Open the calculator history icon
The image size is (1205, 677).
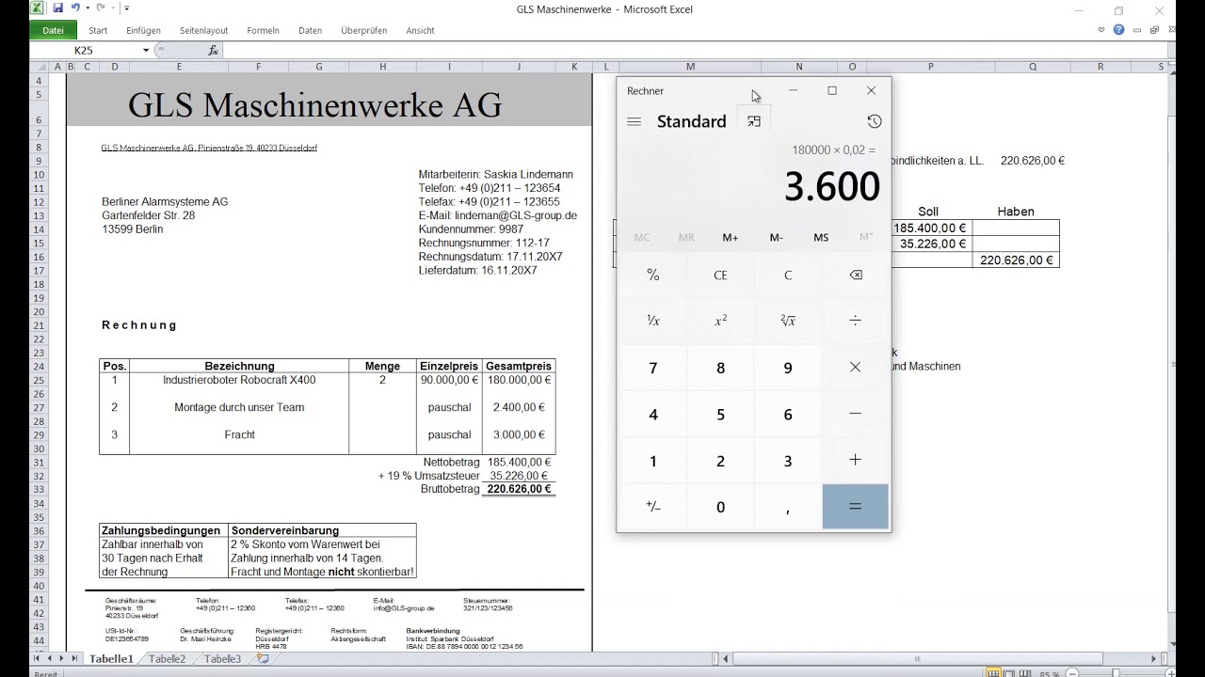coord(875,121)
